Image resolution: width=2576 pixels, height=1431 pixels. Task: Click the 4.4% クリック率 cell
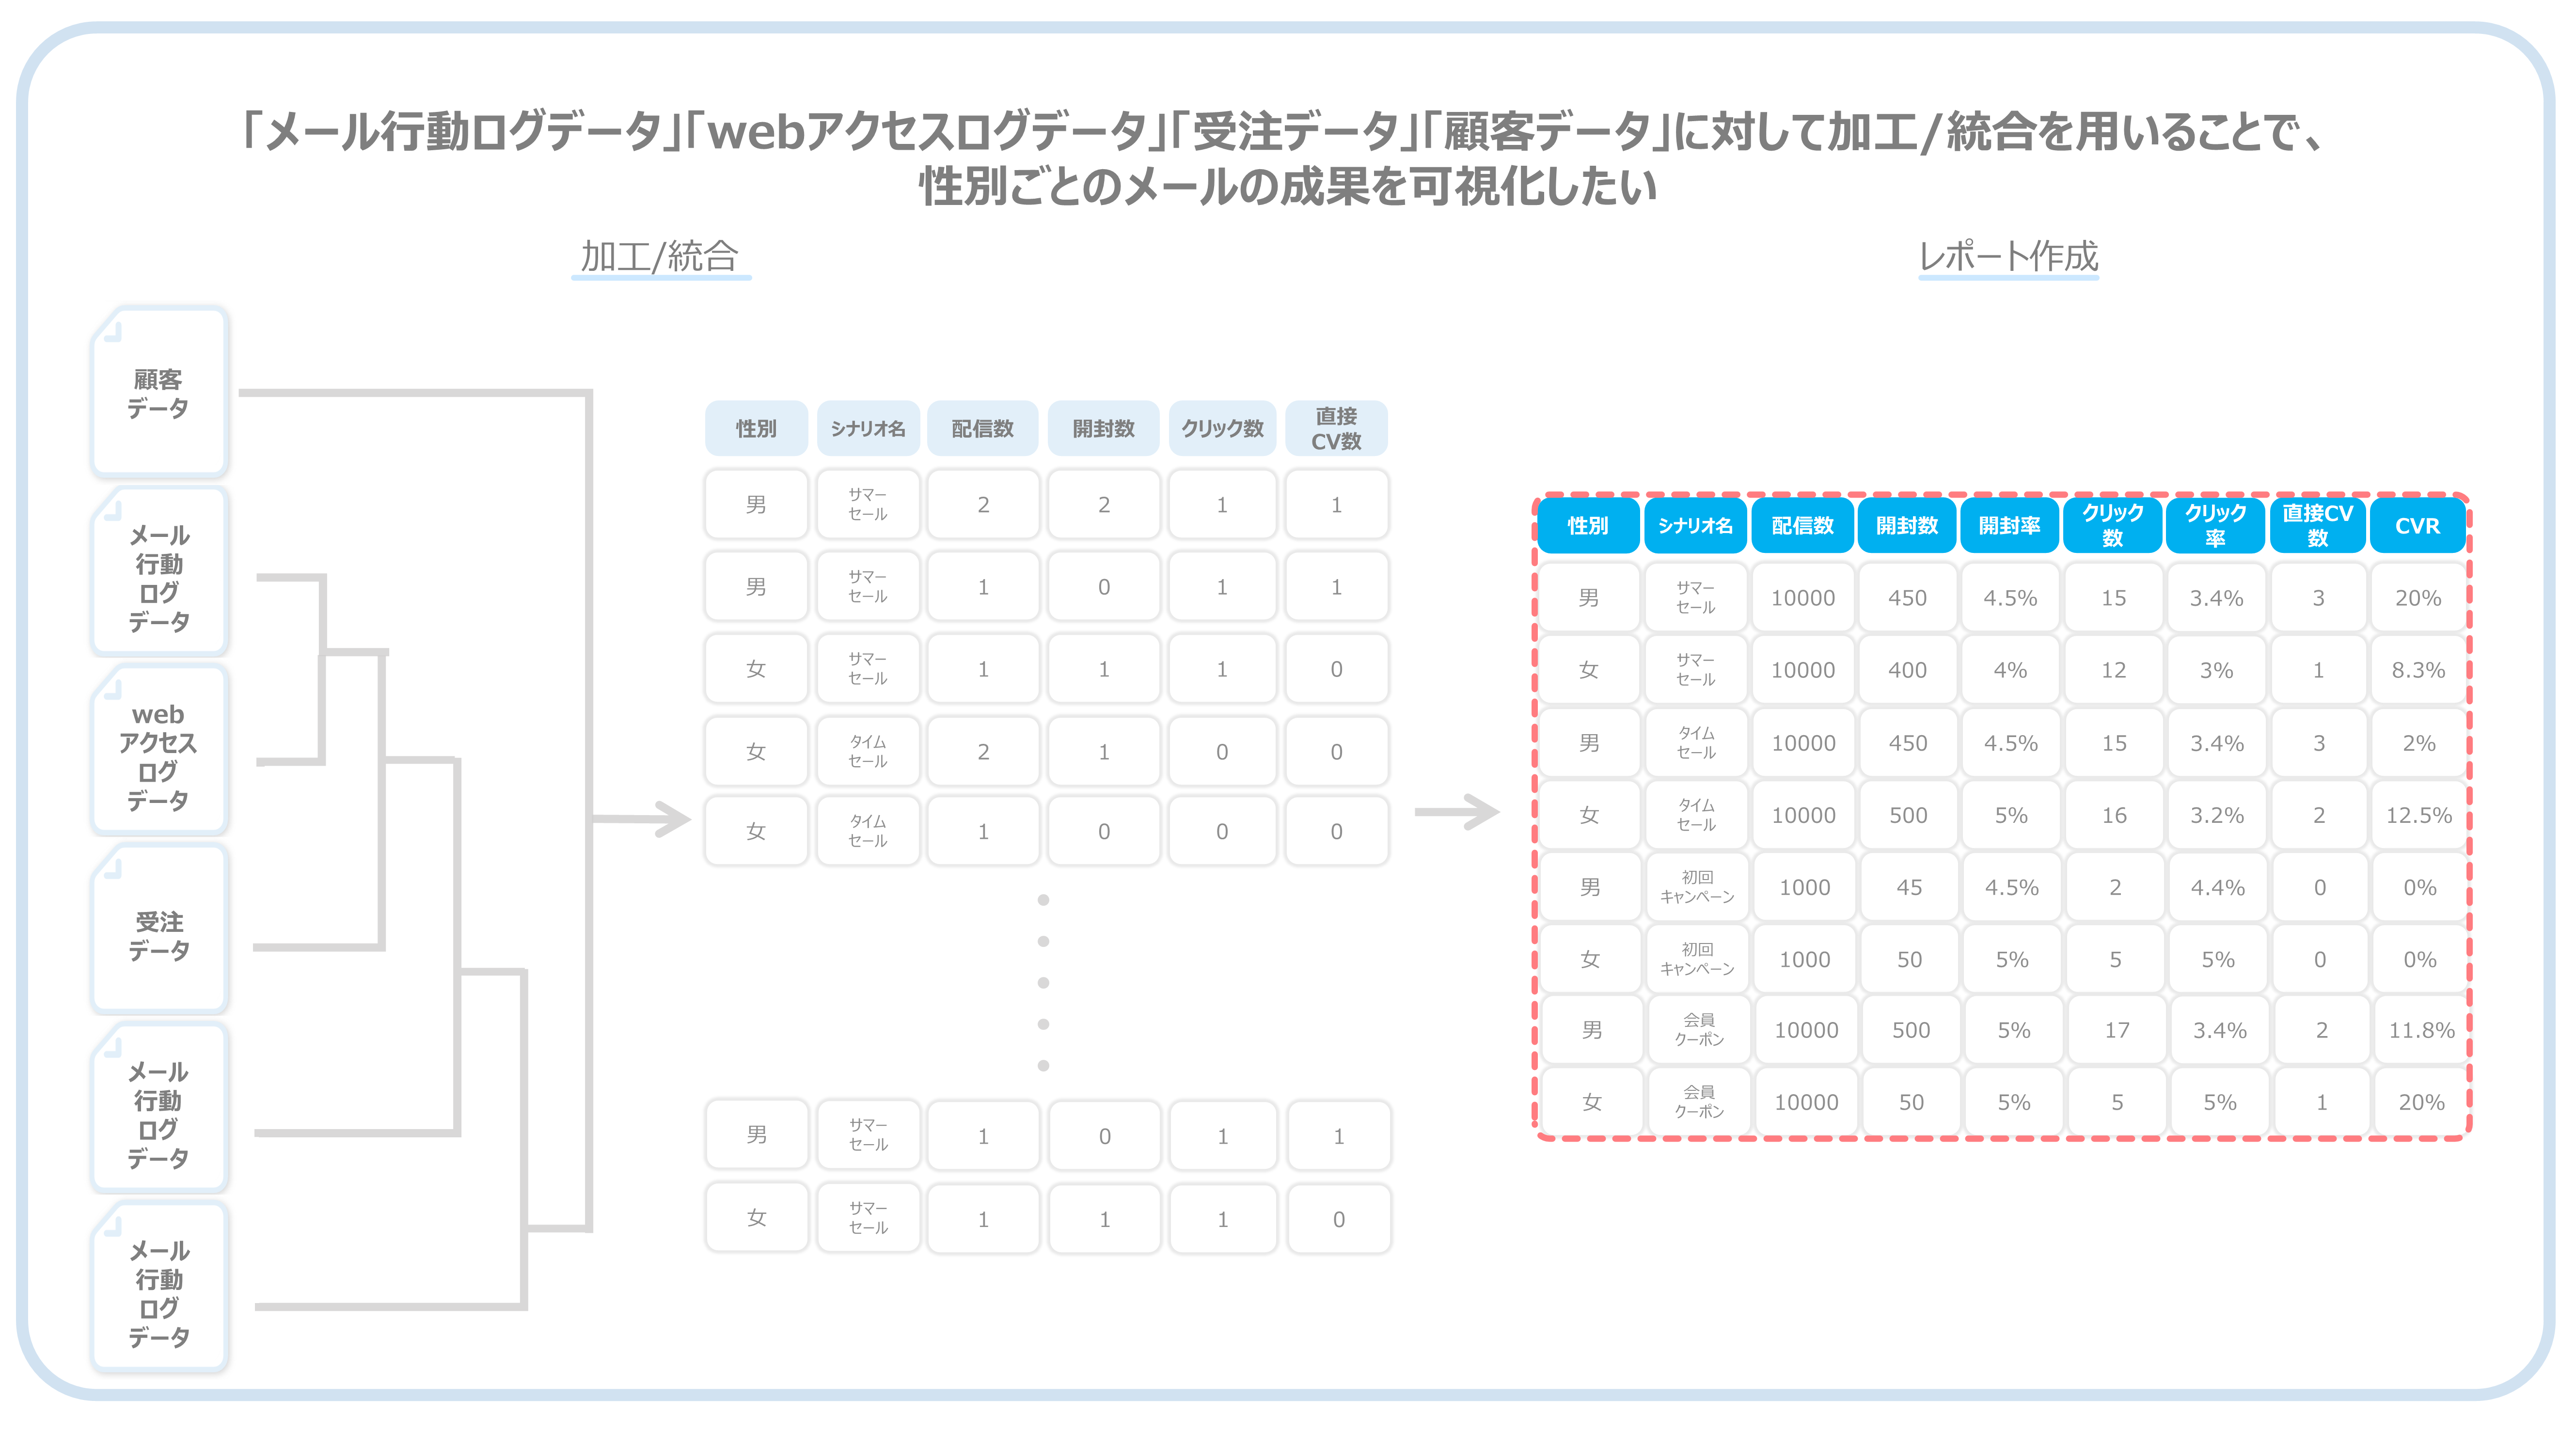pyautogui.click(x=2218, y=887)
